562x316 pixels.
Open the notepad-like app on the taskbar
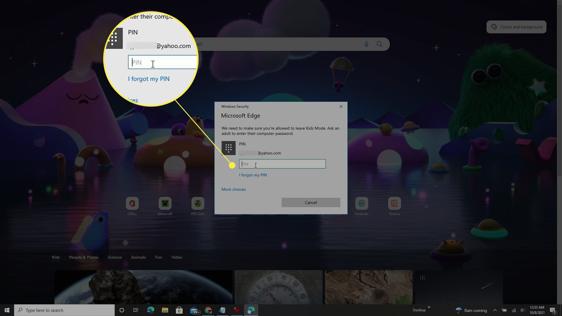pyautogui.click(x=222, y=310)
